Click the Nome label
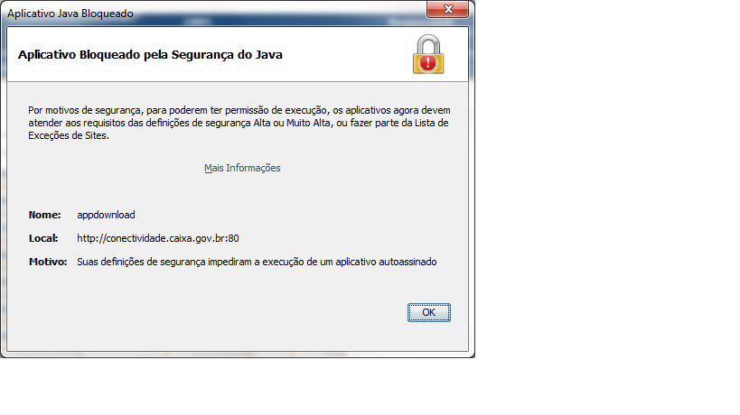This screenshot has height=415, width=740. (45, 215)
